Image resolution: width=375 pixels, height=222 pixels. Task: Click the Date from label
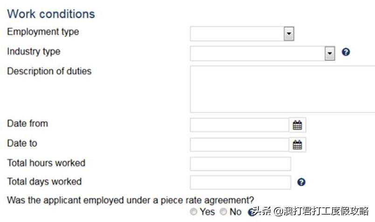28,124
